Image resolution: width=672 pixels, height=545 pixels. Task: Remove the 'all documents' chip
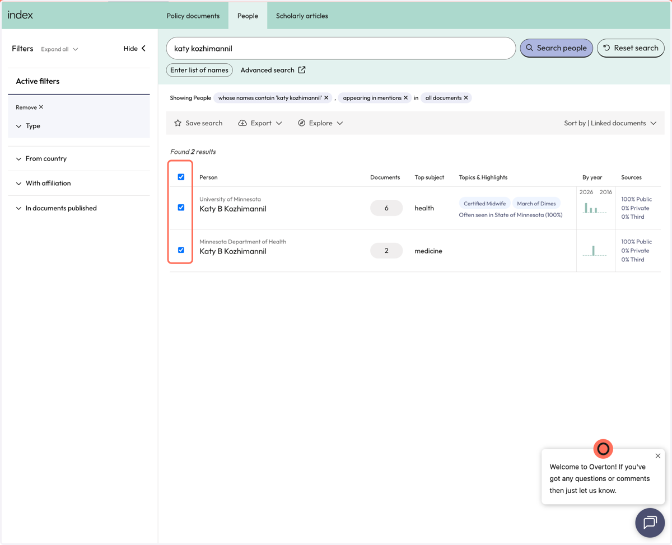[466, 98]
